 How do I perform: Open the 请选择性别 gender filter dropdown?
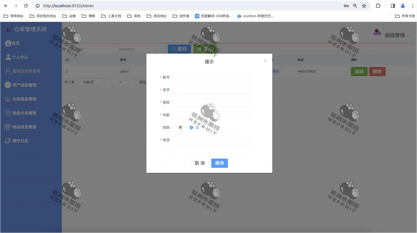pos(138,50)
